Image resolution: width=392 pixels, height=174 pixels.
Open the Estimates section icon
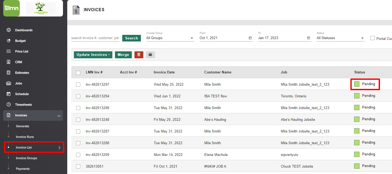[8, 72]
